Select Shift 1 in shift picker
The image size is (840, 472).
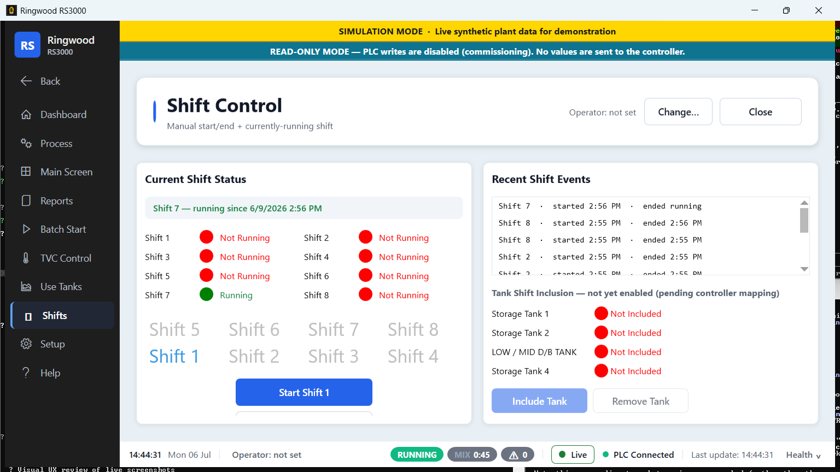coord(174,356)
